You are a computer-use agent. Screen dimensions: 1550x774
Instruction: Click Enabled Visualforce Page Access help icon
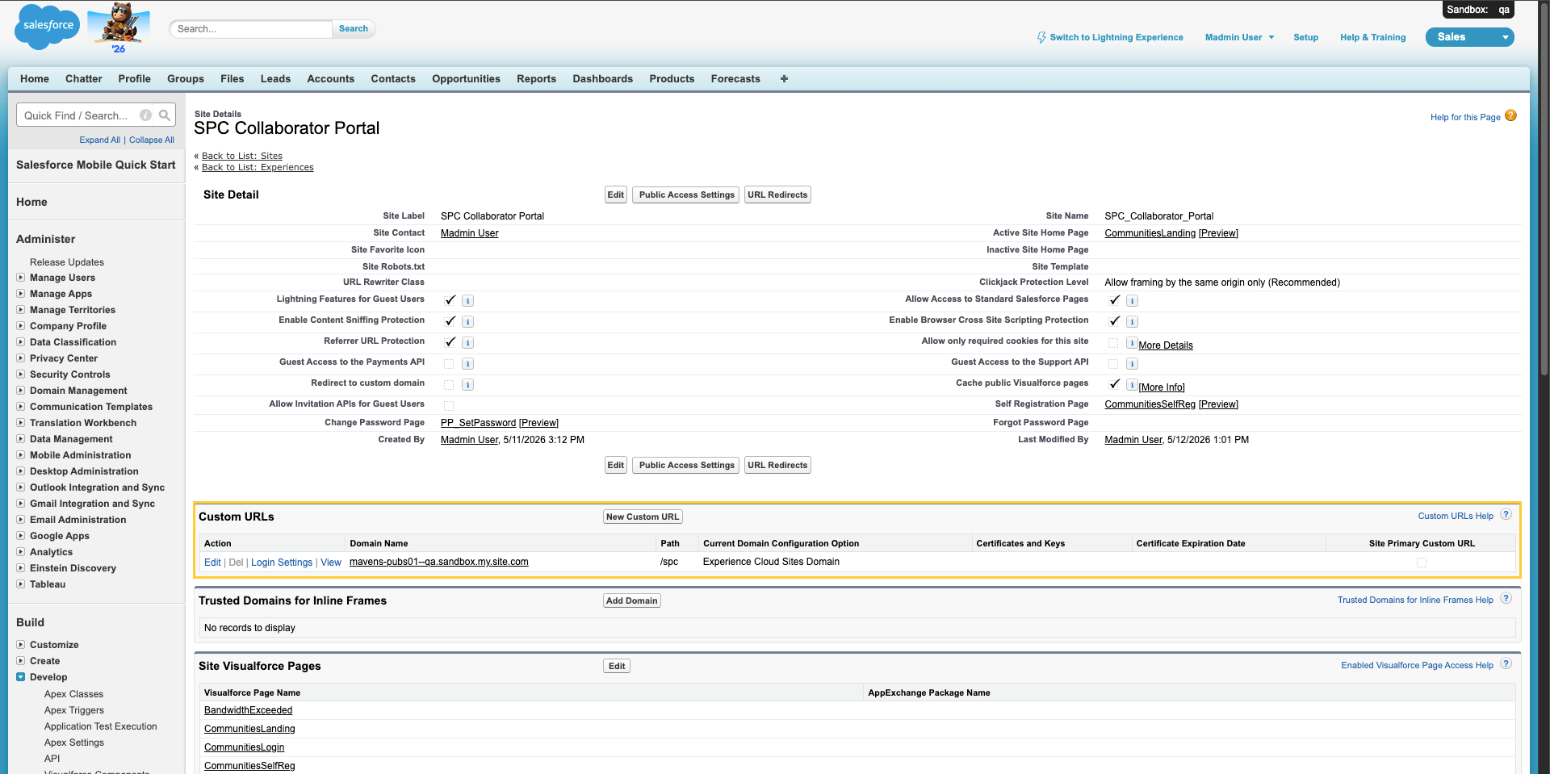click(1506, 664)
